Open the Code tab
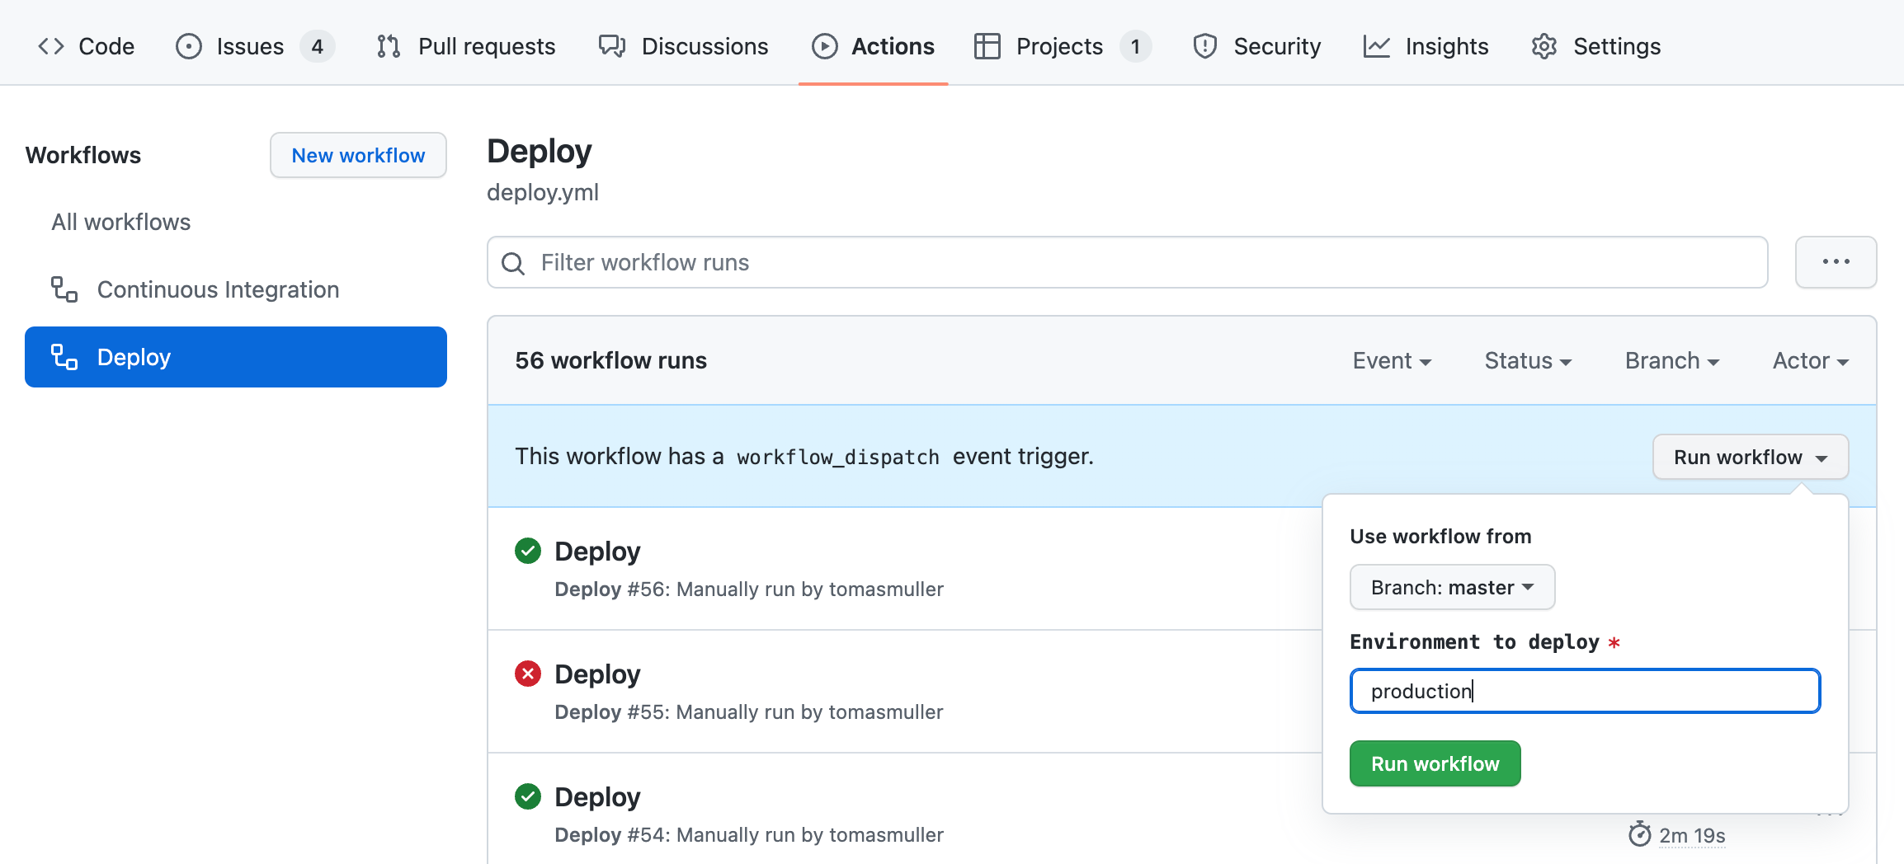 (x=86, y=46)
